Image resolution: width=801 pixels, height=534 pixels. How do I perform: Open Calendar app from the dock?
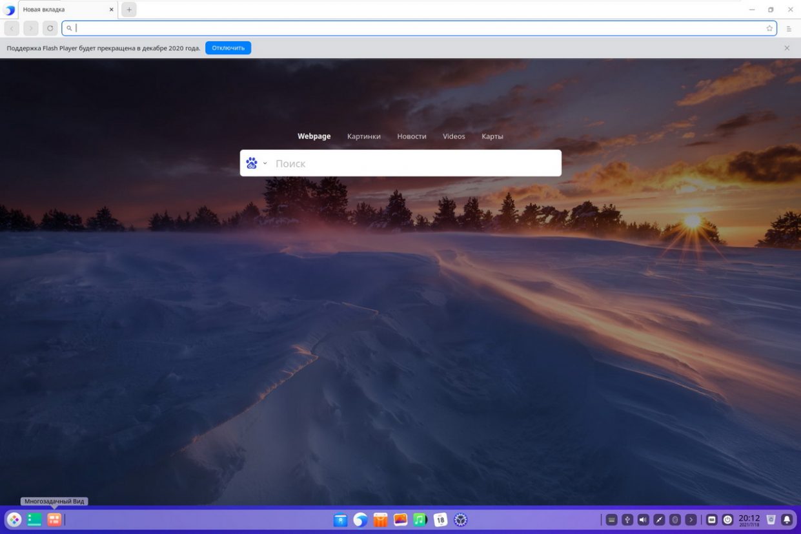pos(440,520)
